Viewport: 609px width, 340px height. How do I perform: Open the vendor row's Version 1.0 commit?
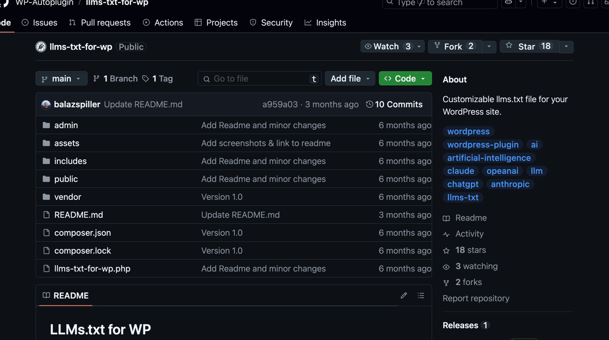tap(222, 197)
